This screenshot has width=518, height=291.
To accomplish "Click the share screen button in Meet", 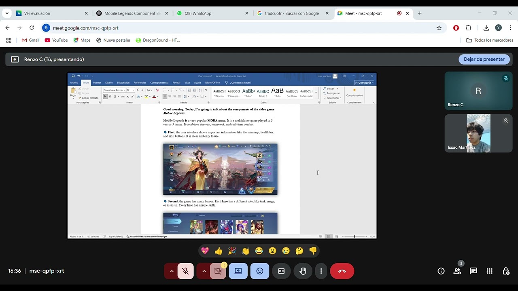I will click(238, 271).
